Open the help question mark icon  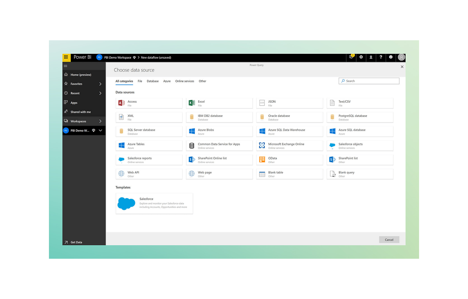point(381,57)
